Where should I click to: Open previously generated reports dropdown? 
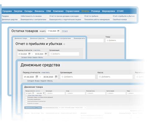click(x=72, y=108)
